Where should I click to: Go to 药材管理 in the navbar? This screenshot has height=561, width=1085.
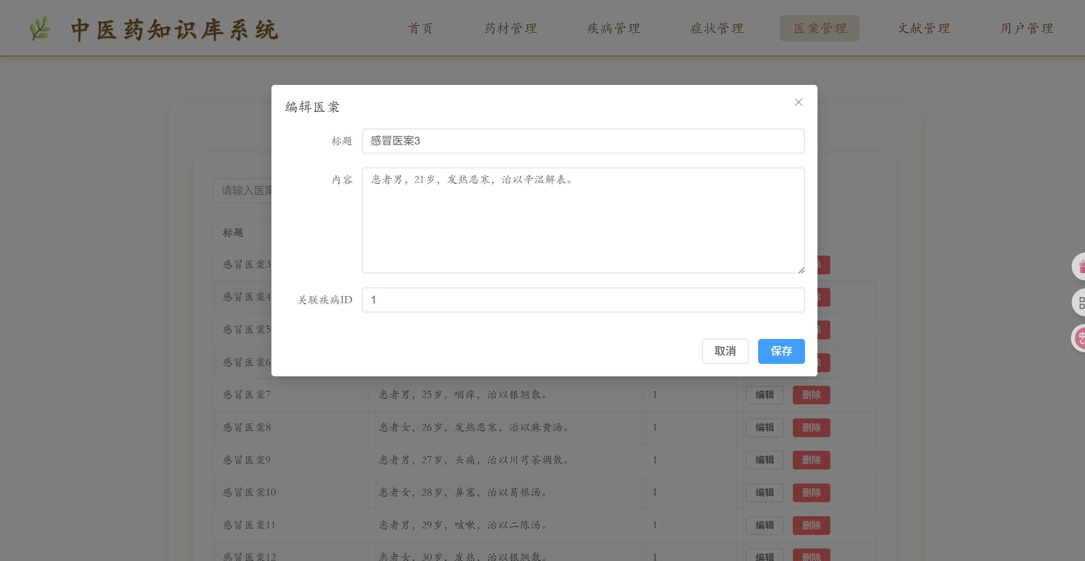tap(511, 28)
